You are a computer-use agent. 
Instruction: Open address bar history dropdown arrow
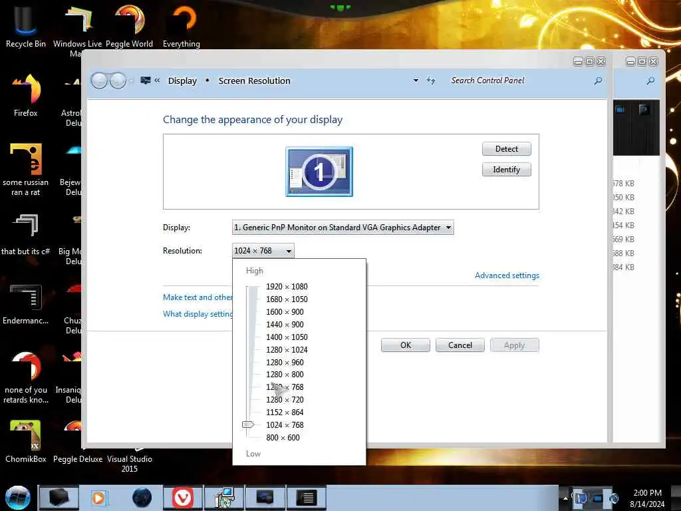[x=416, y=81]
